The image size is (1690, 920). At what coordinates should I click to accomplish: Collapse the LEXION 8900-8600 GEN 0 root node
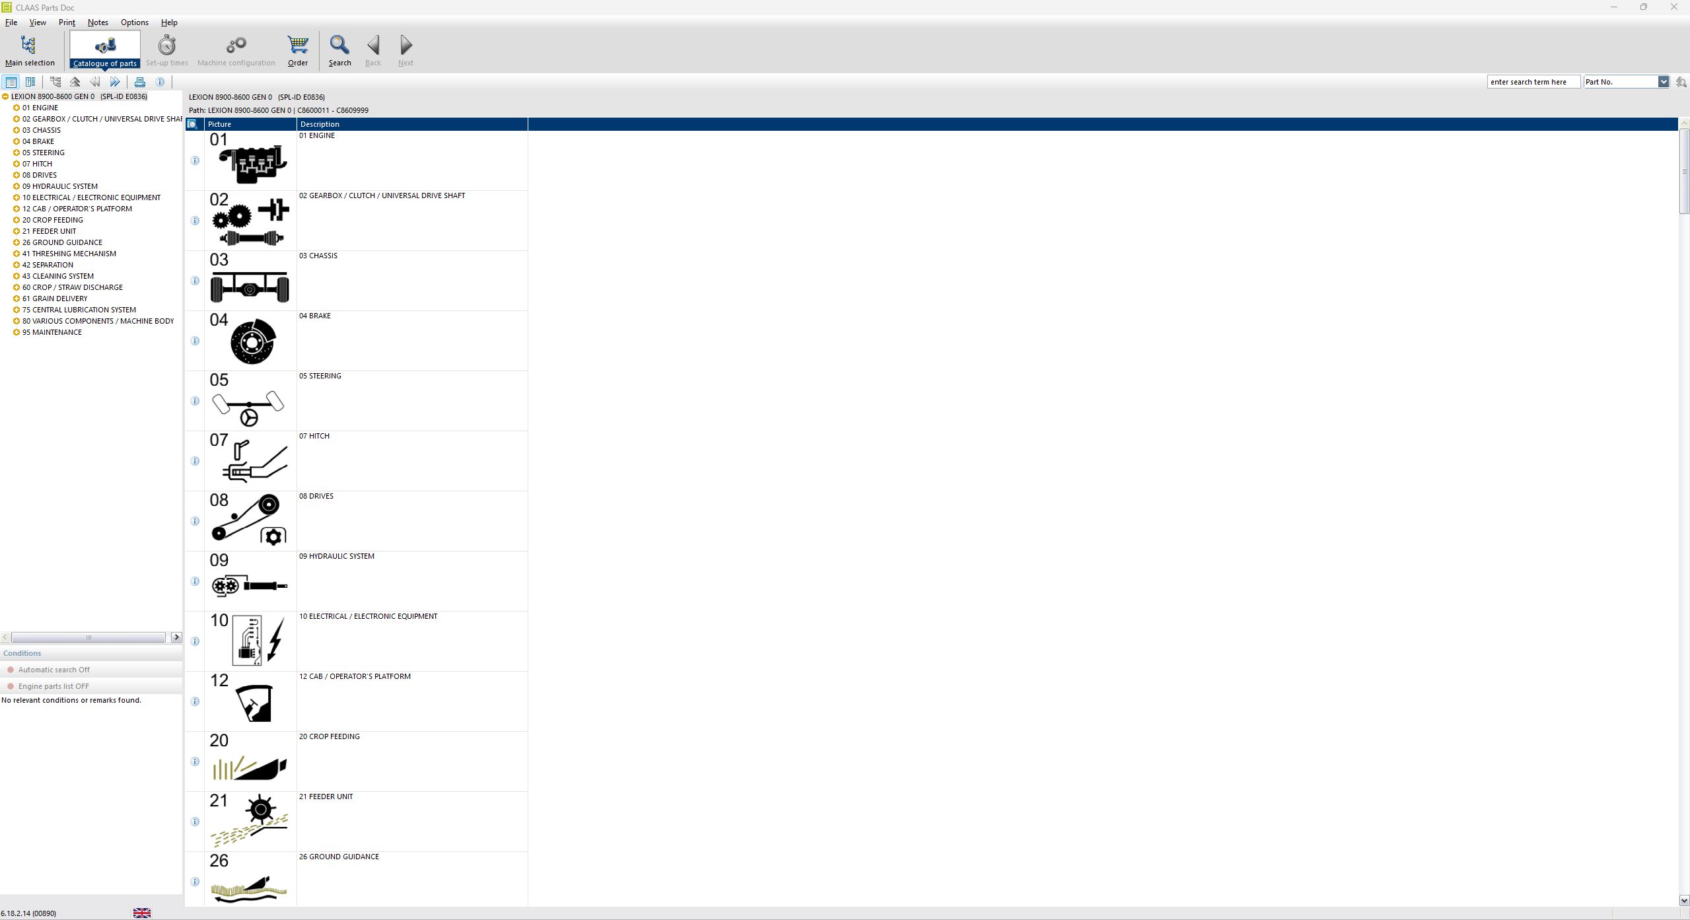point(5,96)
